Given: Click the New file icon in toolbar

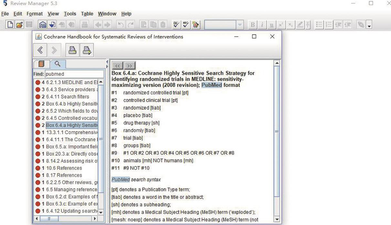Looking at the screenshot, I should point(10,25).
